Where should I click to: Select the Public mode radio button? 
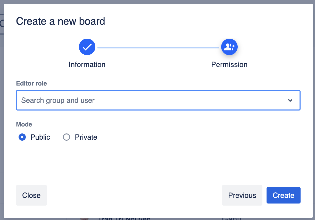coord(22,137)
